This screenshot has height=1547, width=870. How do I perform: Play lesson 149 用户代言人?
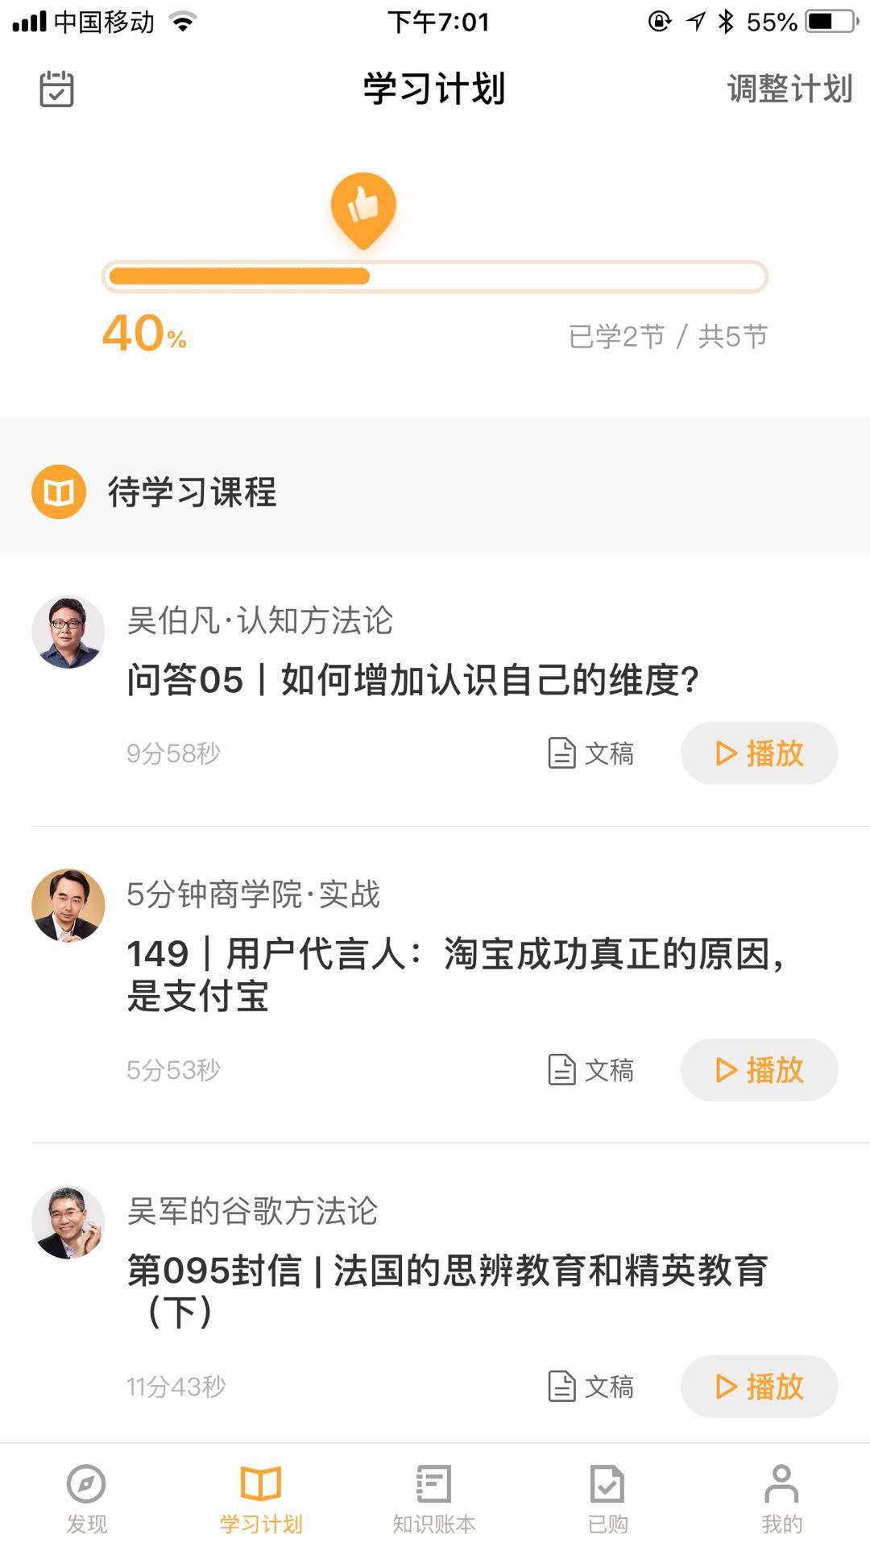[x=759, y=1070]
